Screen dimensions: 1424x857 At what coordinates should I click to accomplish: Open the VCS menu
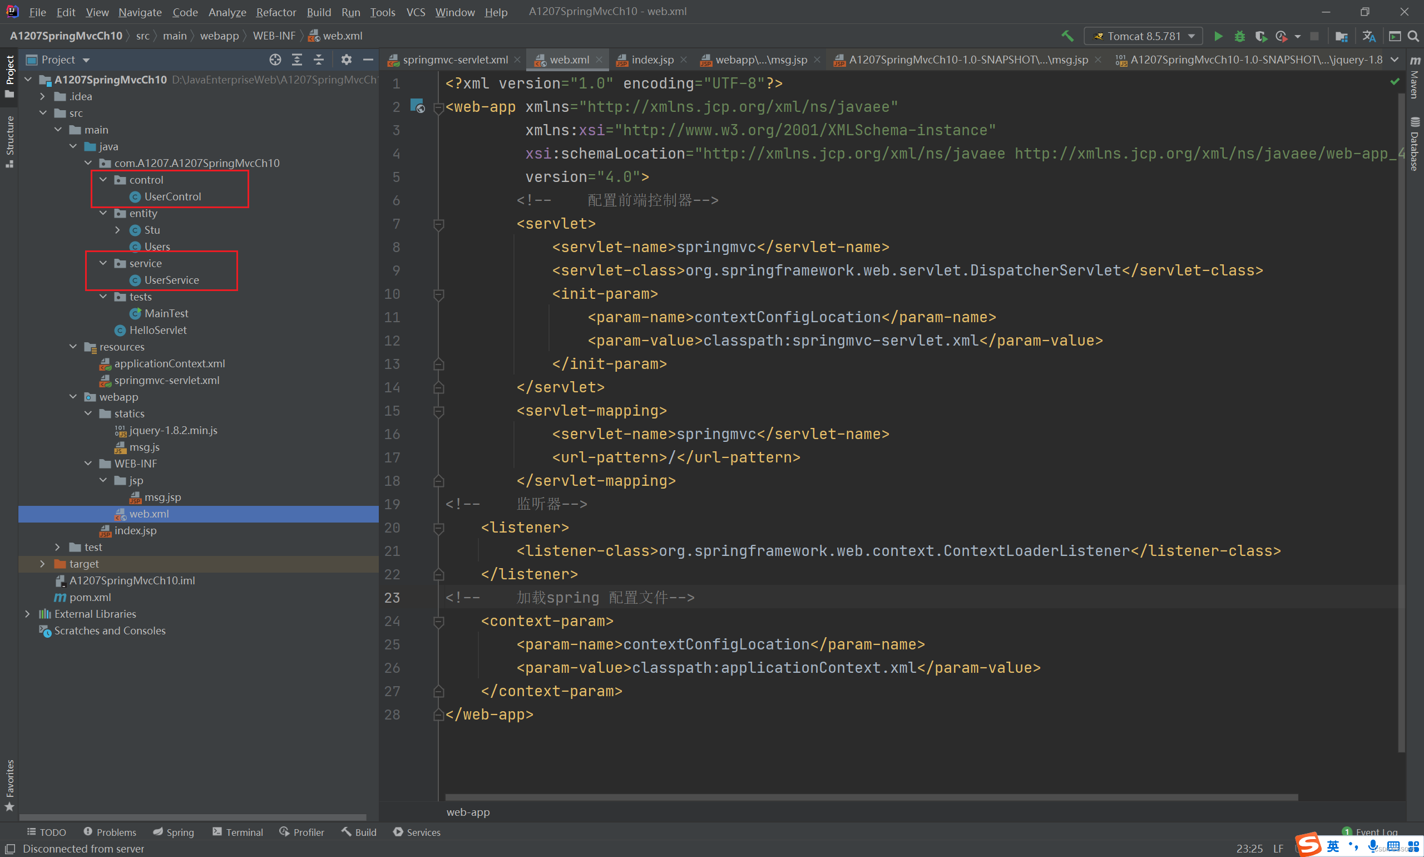click(416, 12)
